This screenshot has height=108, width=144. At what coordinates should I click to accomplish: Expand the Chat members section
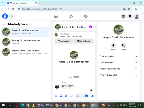tap(118, 62)
